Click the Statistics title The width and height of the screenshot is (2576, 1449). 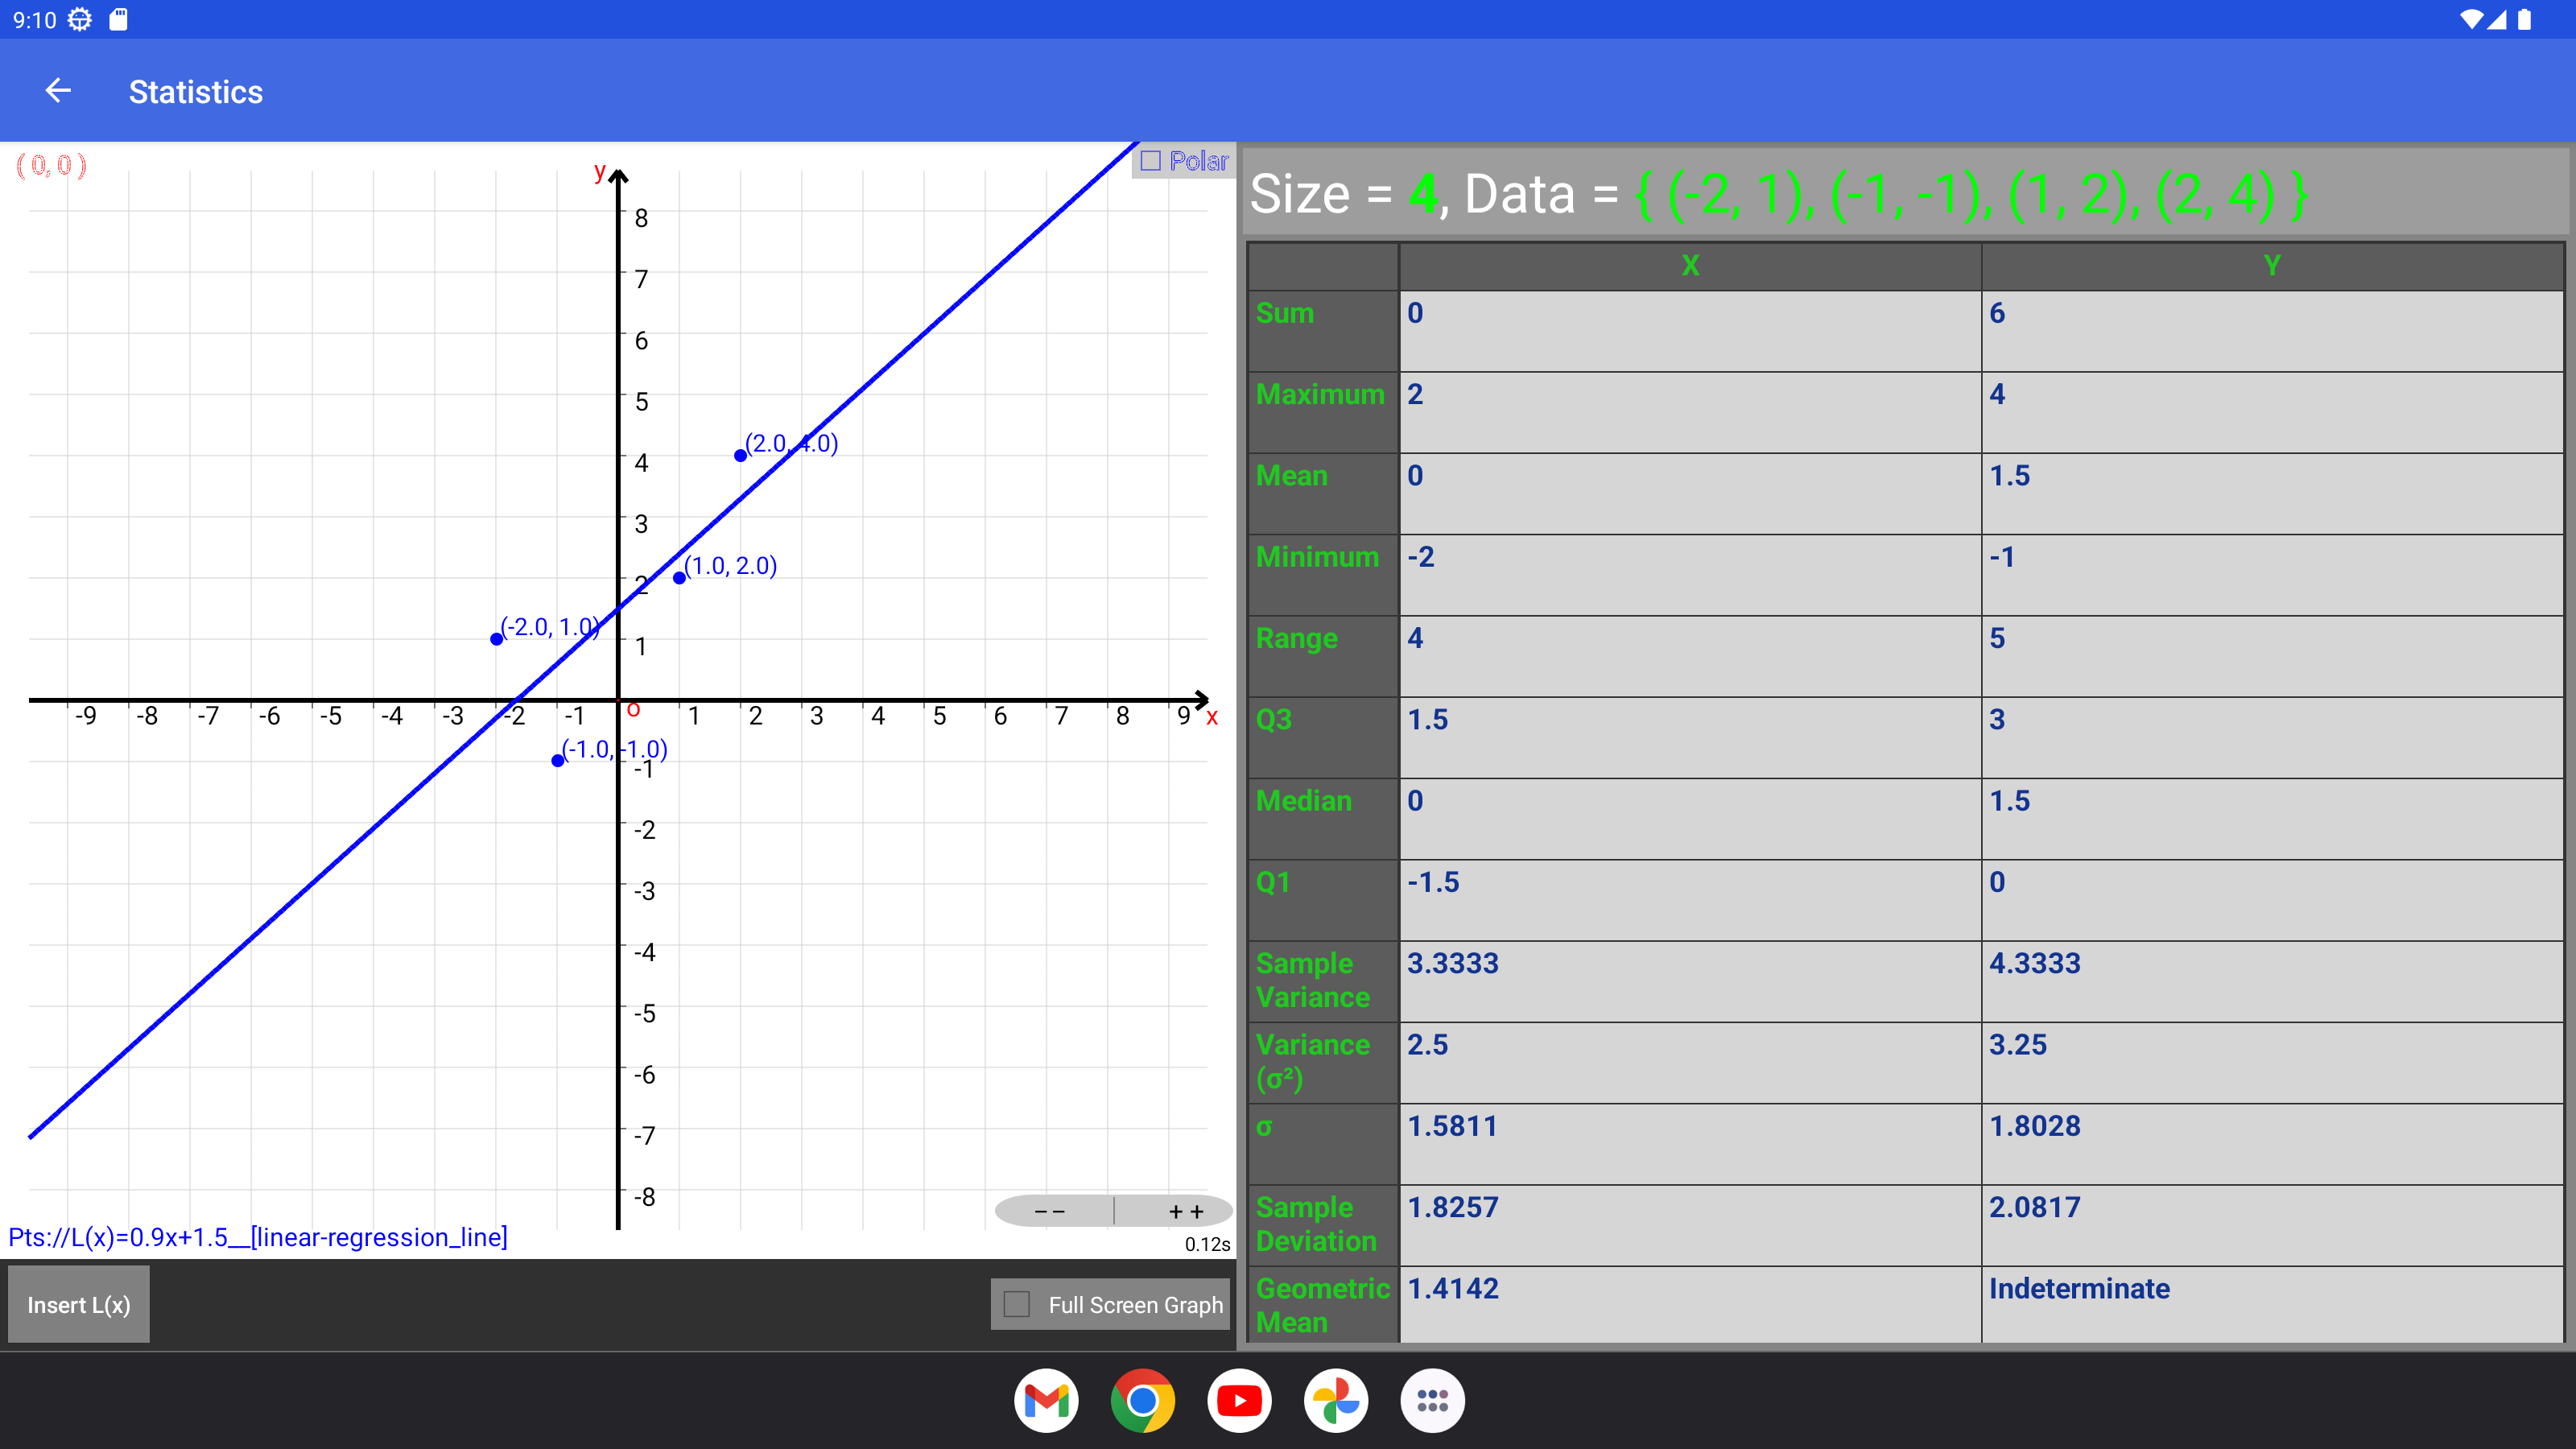click(196, 92)
